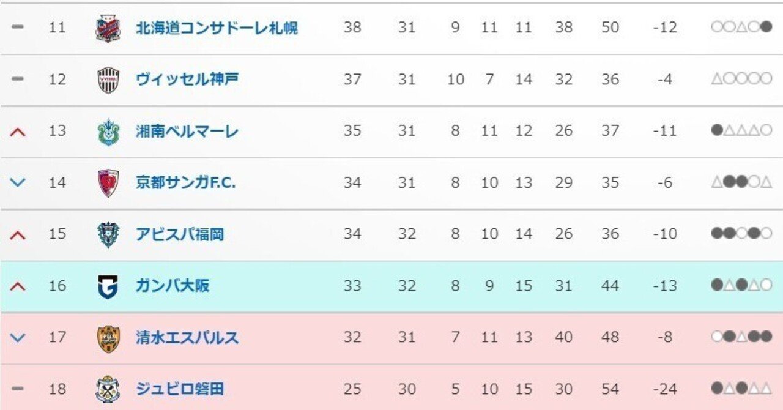
Task: Click the down arrow next to Shimizu S-Pulse
Action: click(x=17, y=337)
